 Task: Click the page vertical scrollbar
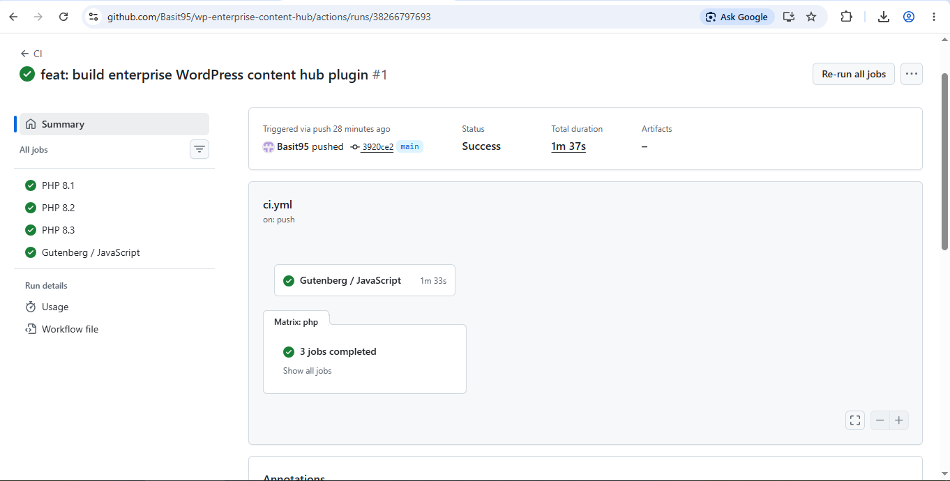coord(945,160)
